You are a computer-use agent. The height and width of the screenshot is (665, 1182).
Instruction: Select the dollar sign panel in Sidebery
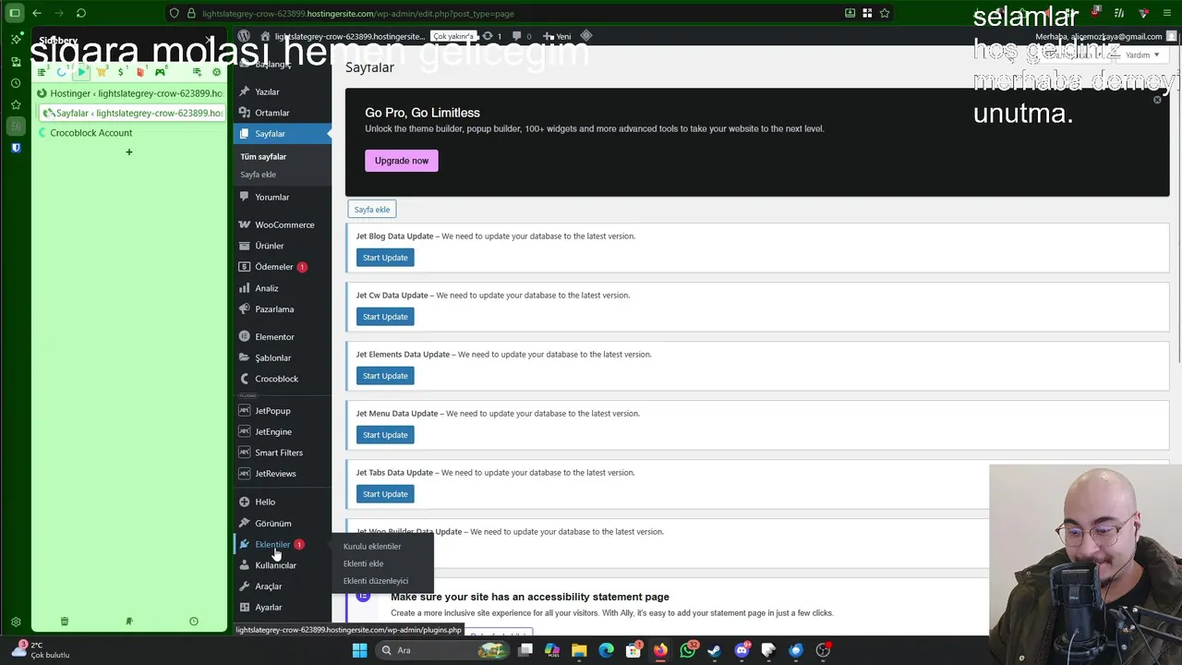click(121, 72)
